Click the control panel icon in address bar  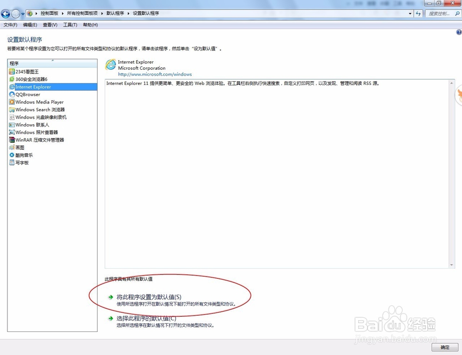(30, 13)
